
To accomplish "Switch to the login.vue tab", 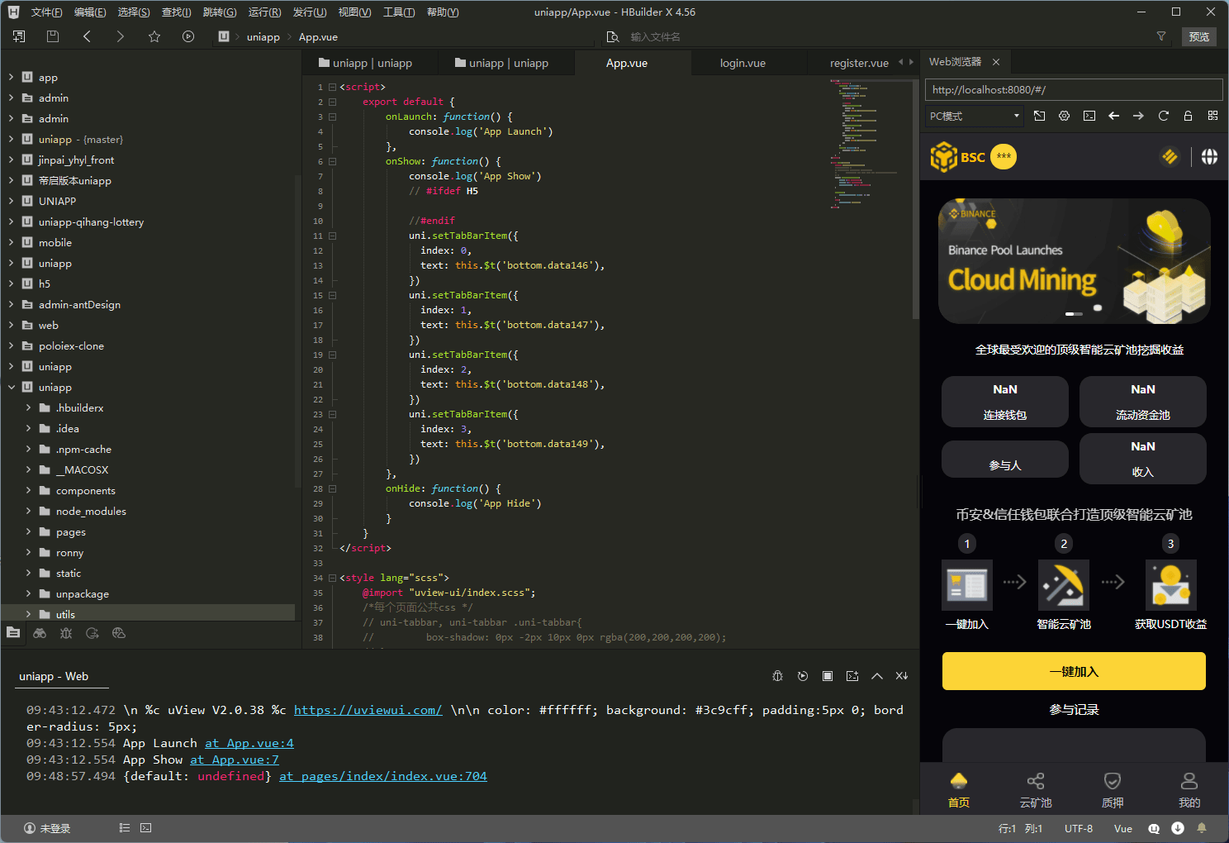I will (742, 63).
